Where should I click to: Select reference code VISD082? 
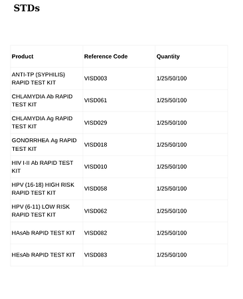coord(96,233)
